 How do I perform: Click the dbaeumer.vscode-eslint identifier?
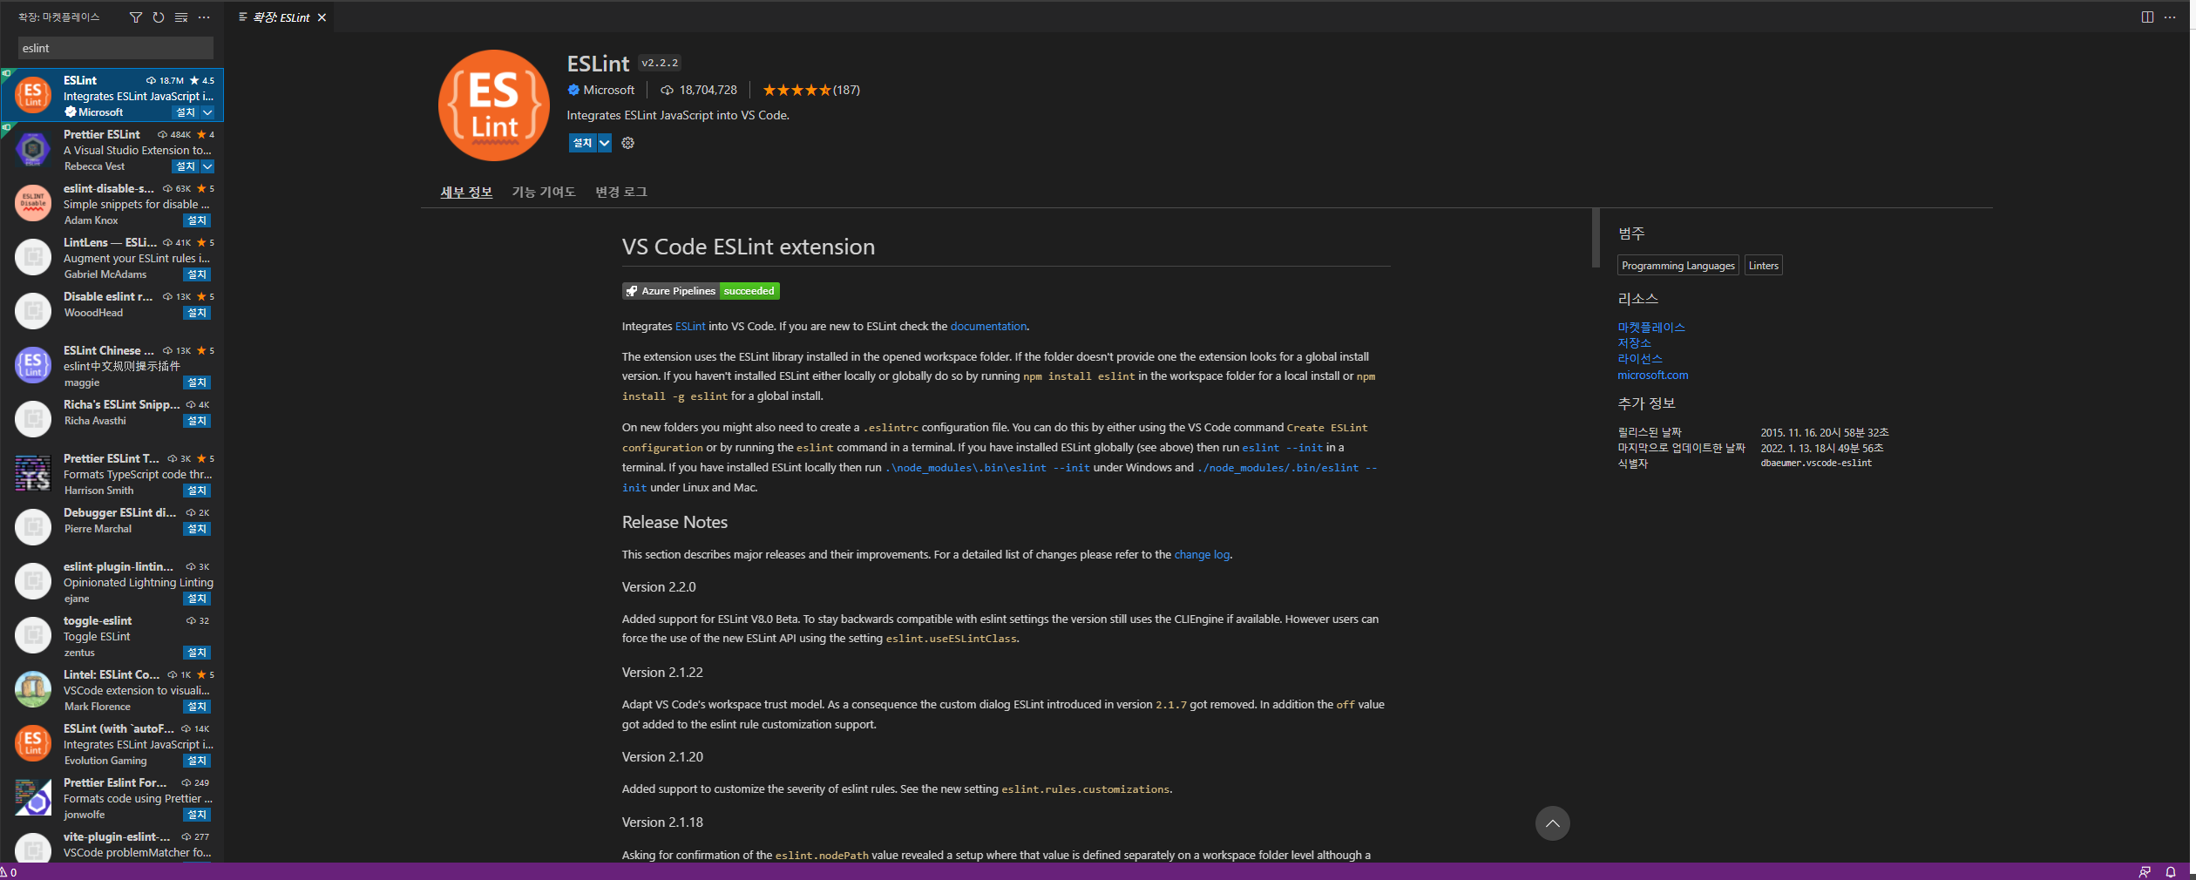pos(1816,463)
